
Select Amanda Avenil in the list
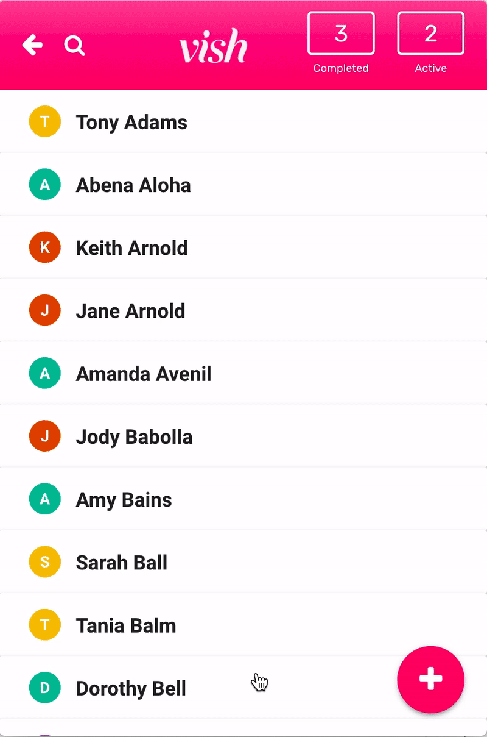click(x=144, y=374)
